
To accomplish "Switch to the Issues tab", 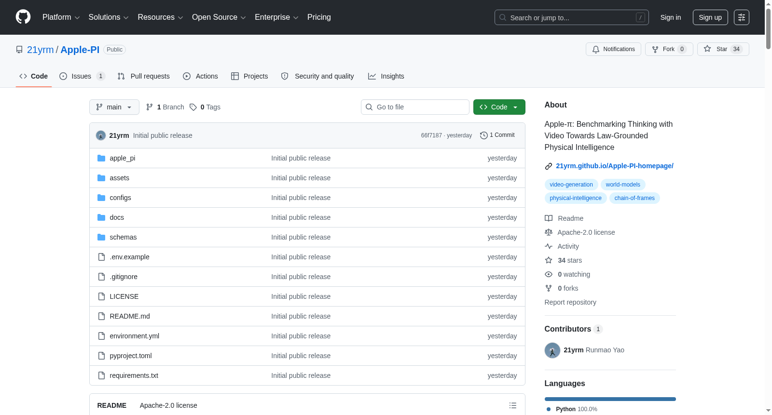I will [82, 76].
